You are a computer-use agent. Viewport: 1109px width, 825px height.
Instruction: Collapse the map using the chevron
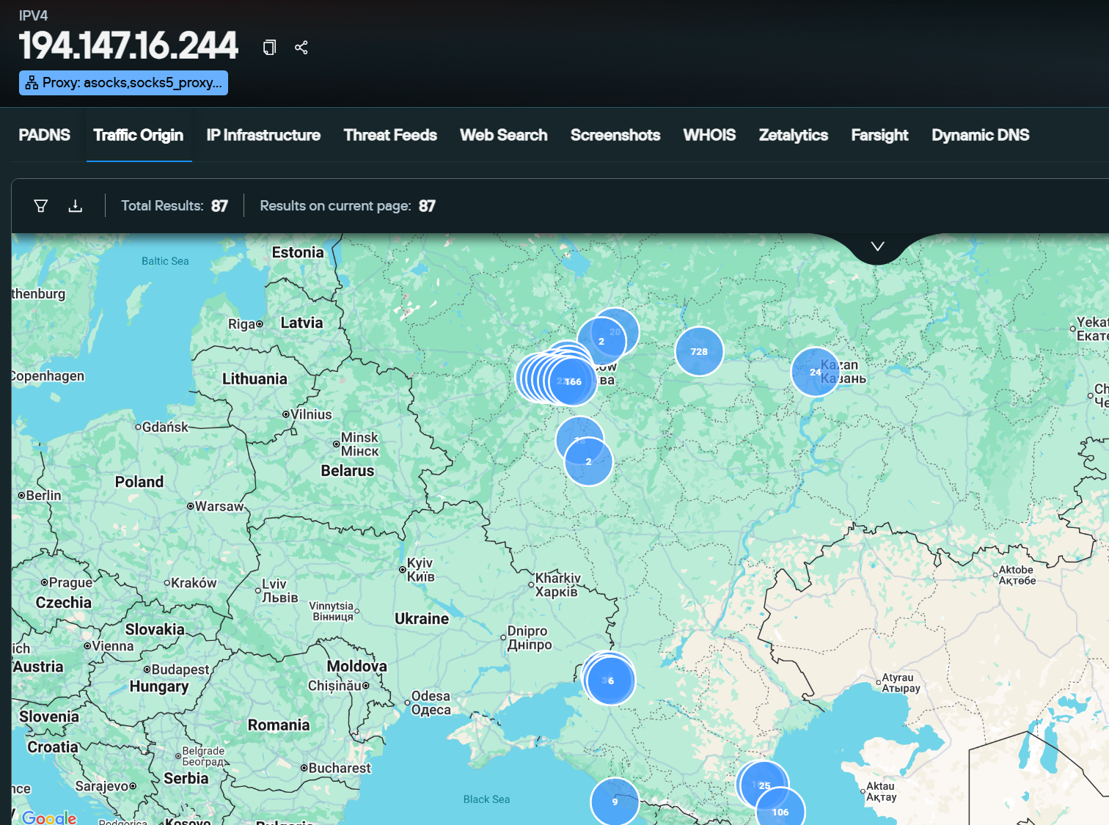876,246
